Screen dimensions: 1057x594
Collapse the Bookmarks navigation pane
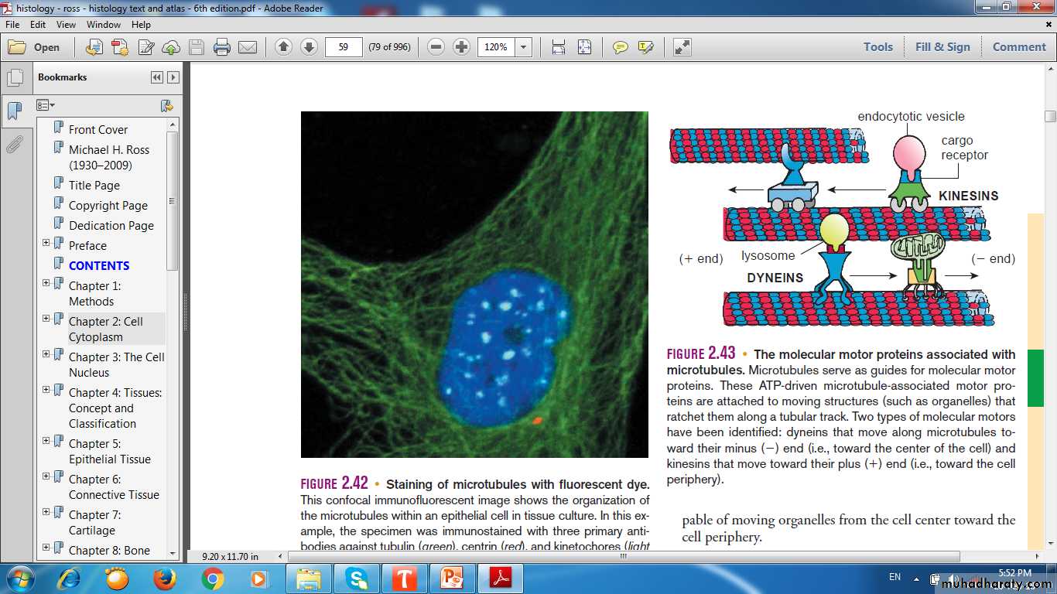[x=157, y=77]
